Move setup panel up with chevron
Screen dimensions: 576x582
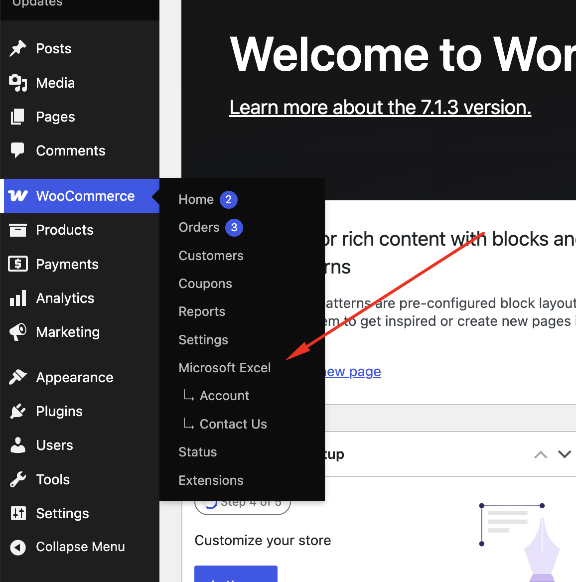click(x=540, y=454)
